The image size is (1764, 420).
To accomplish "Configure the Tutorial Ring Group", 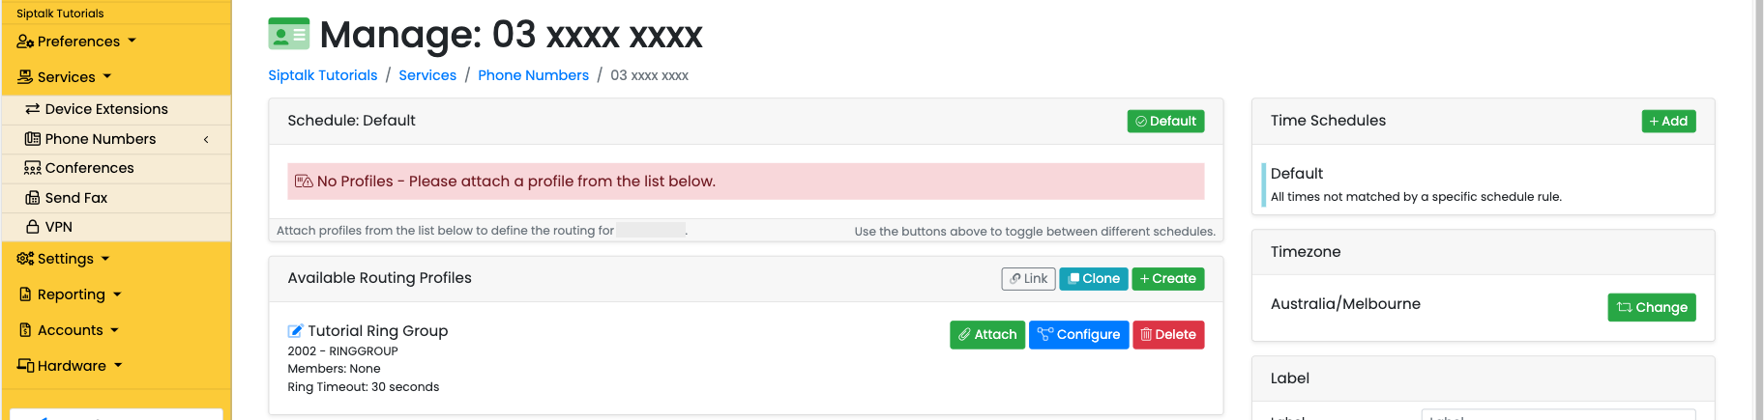I will tap(1078, 335).
